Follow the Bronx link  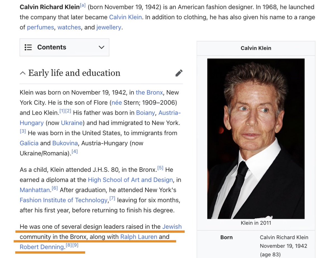tap(149, 93)
